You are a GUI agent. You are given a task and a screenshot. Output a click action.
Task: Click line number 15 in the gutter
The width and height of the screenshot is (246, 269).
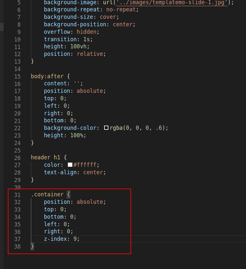tap(18, 76)
